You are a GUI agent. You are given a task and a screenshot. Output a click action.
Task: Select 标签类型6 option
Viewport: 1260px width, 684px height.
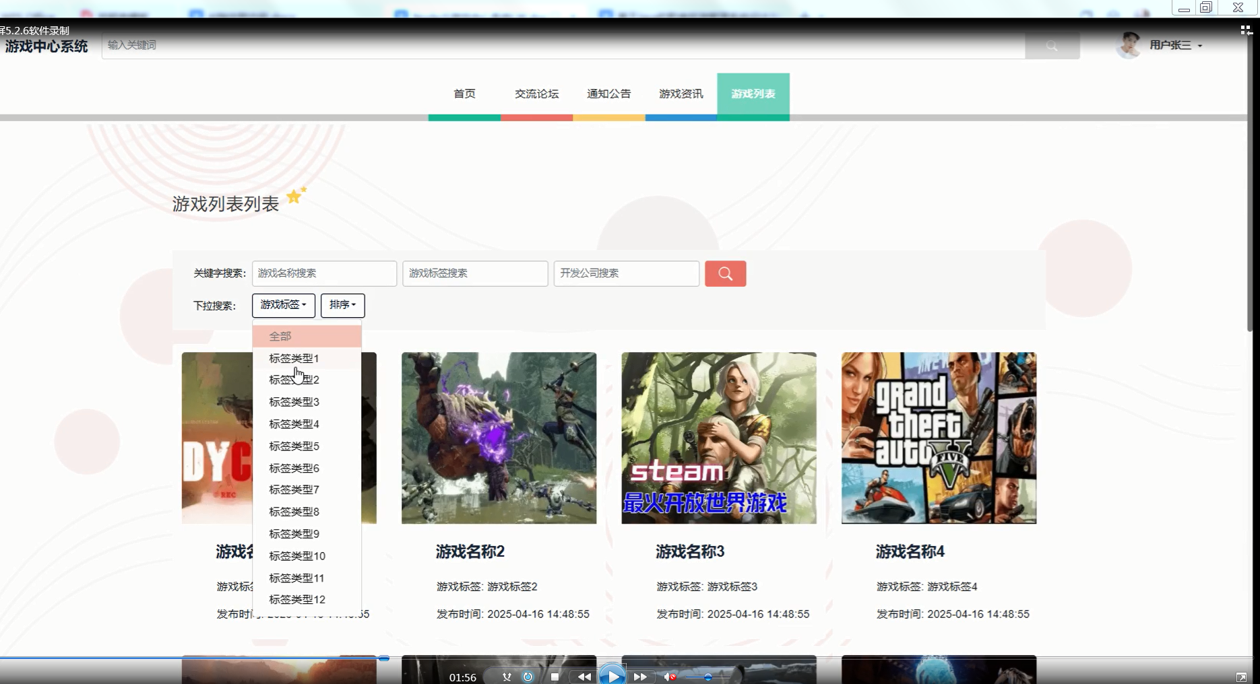(307, 468)
